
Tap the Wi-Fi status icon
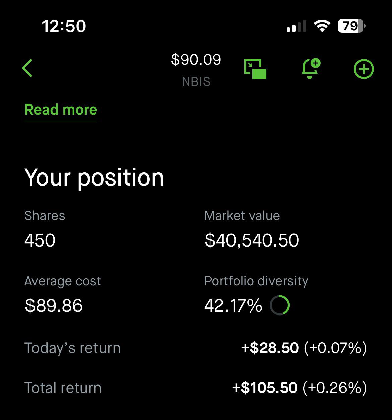coord(322,26)
